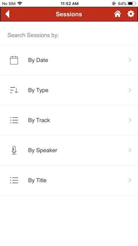The height and width of the screenshot is (246, 138).
Task: Tap the list icon beside By Track
Action: (14, 120)
